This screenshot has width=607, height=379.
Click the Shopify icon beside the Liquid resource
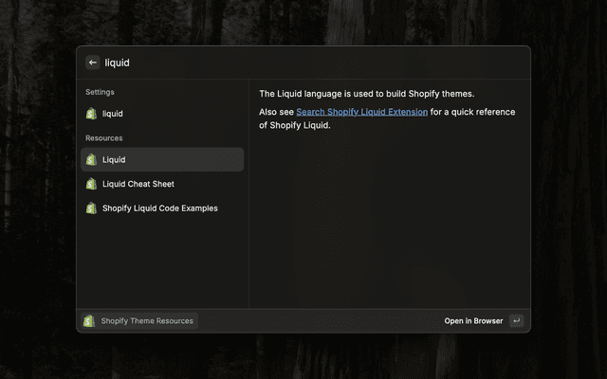tap(91, 160)
